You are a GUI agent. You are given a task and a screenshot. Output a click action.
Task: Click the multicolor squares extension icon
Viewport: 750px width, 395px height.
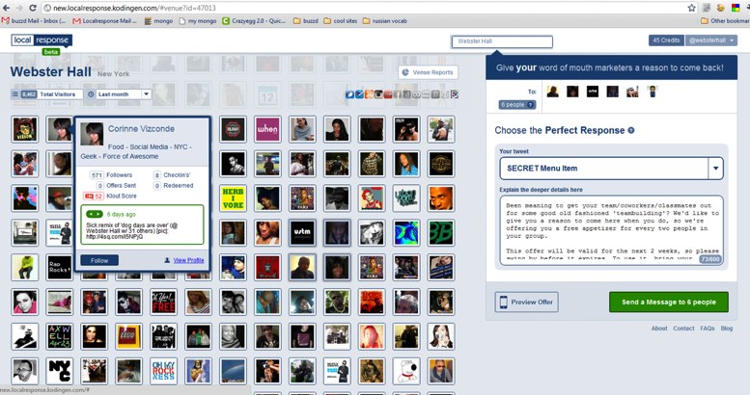coord(736,8)
